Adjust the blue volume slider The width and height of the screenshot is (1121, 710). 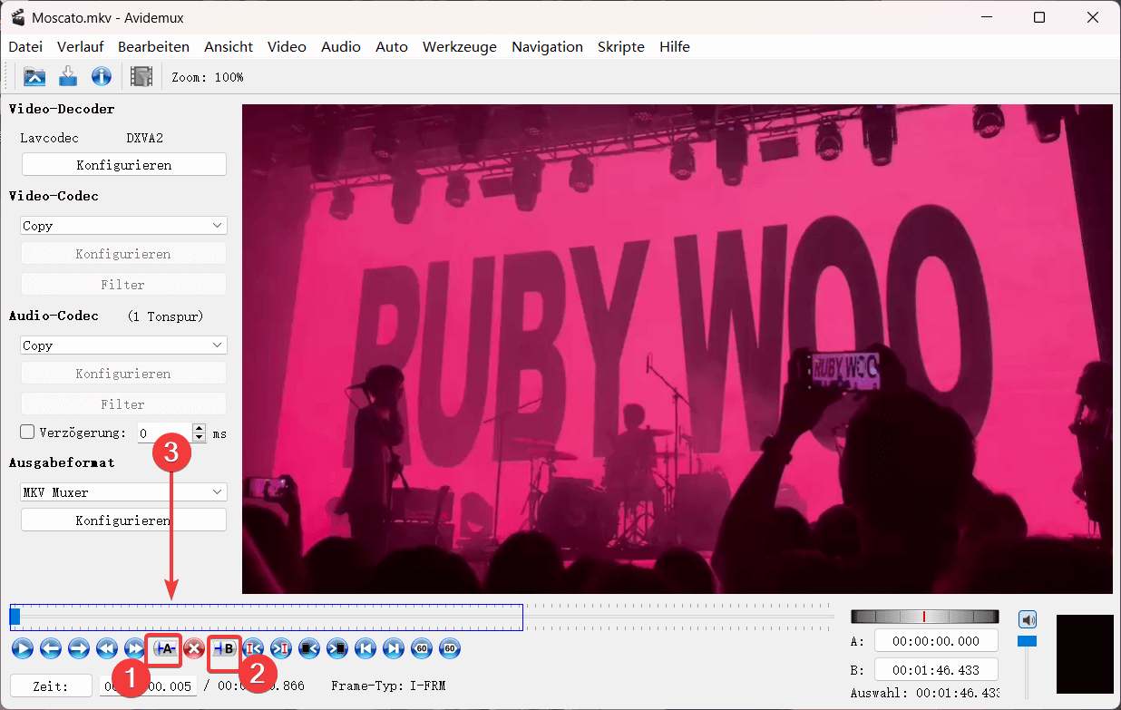pyautogui.click(x=1027, y=641)
